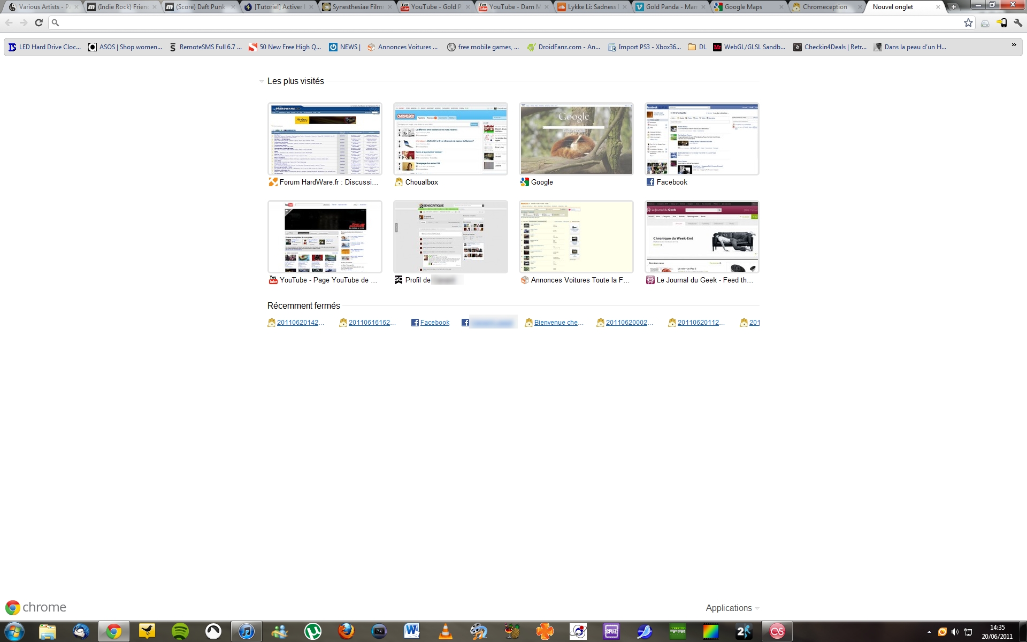Open iTunes from the taskbar
This screenshot has width=1027, height=642.
click(247, 631)
